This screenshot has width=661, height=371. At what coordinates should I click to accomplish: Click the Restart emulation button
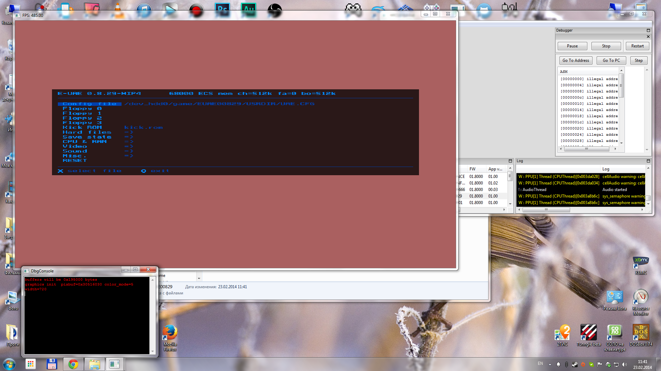637,46
